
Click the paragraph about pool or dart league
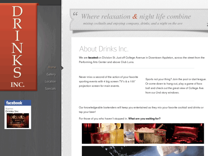coord(176,86)
